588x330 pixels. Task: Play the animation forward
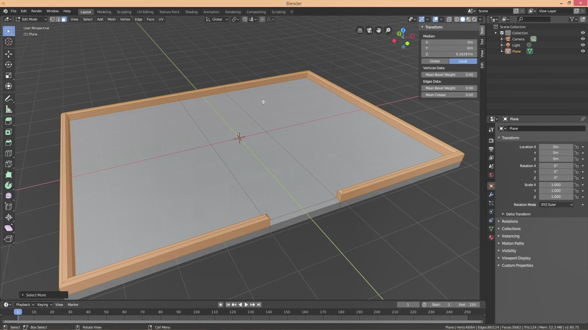(x=246, y=305)
